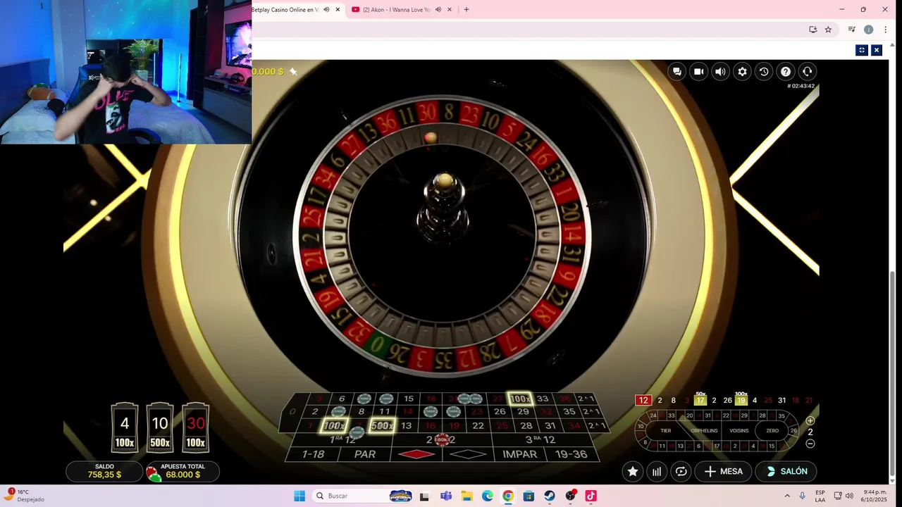The height and width of the screenshot is (507, 902).
Task: Click the SALDO balance display
Action: tap(104, 471)
